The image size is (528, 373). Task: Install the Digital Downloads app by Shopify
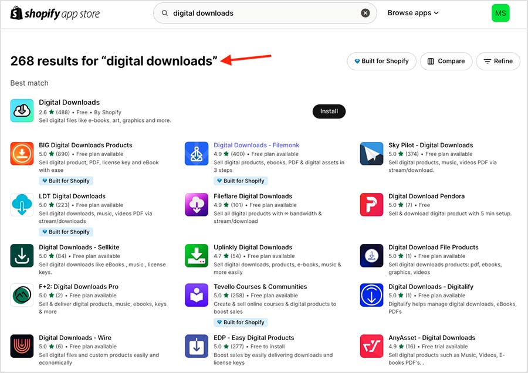[329, 111]
